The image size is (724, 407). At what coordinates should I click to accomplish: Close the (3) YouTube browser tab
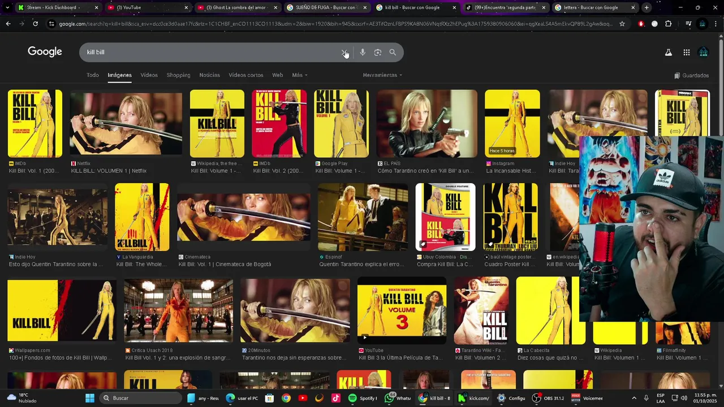(186, 7)
